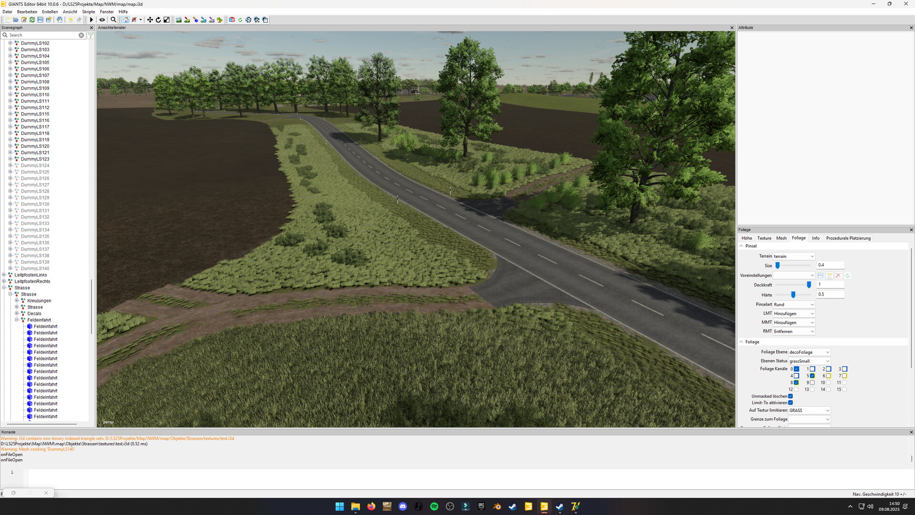
Task: Click the Scenegraph filter funnel icon
Action: (91, 35)
